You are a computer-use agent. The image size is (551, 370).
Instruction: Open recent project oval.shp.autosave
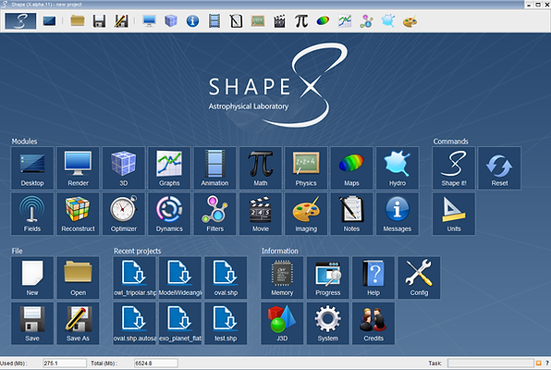pos(134,324)
